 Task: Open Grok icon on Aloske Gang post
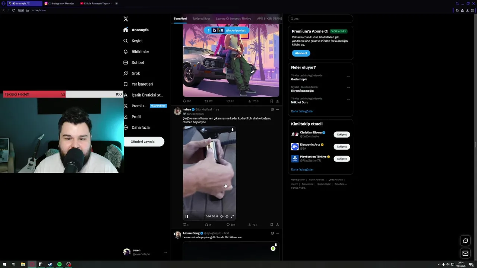tap(272, 233)
